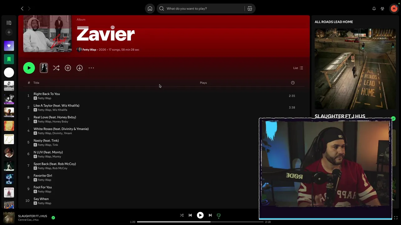Click the Title column header
The height and width of the screenshot is (225, 401).
[x=36, y=83]
